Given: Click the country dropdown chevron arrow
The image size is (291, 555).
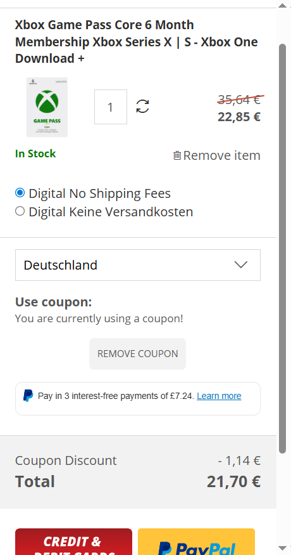Looking at the screenshot, I should point(241,264).
